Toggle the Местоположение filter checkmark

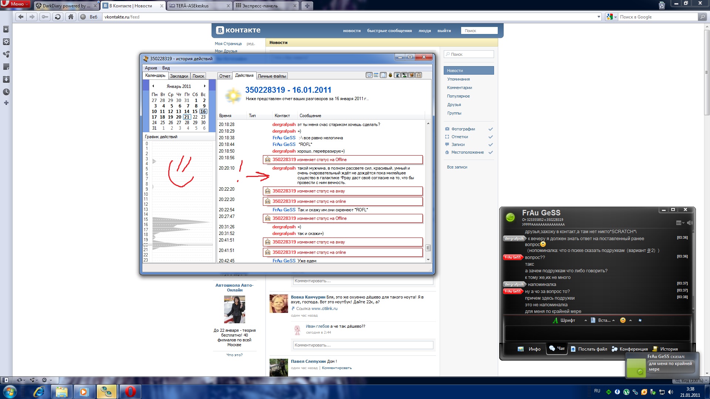pyautogui.click(x=491, y=152)
